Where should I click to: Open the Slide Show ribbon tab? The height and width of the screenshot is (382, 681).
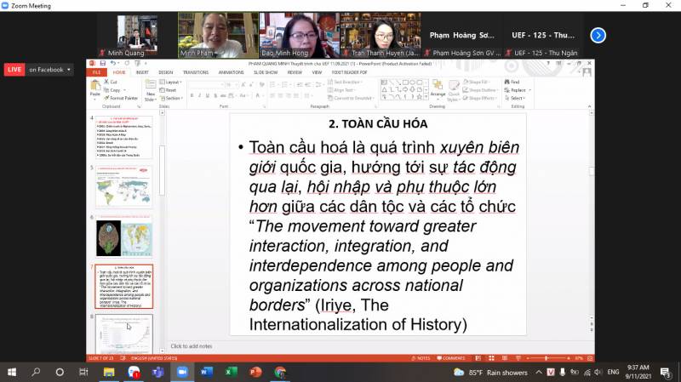point(266,72)
